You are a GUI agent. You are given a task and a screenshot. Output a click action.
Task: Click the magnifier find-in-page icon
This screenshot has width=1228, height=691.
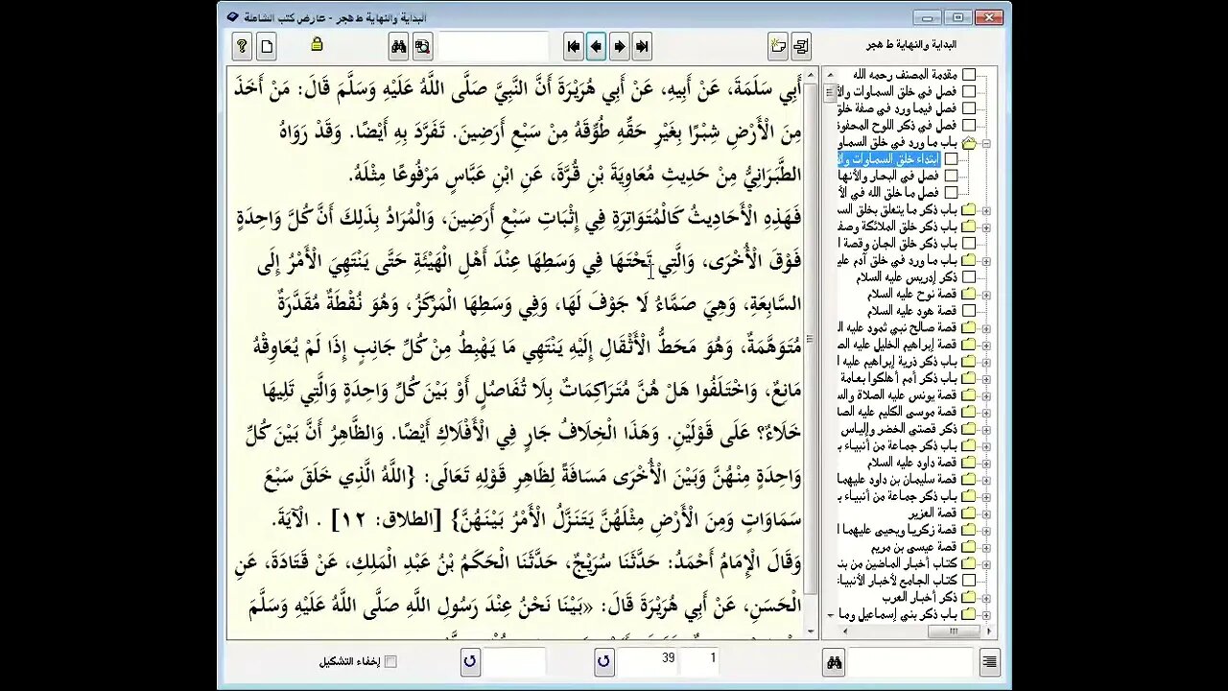pyautogui.click(x=422, y=46)
